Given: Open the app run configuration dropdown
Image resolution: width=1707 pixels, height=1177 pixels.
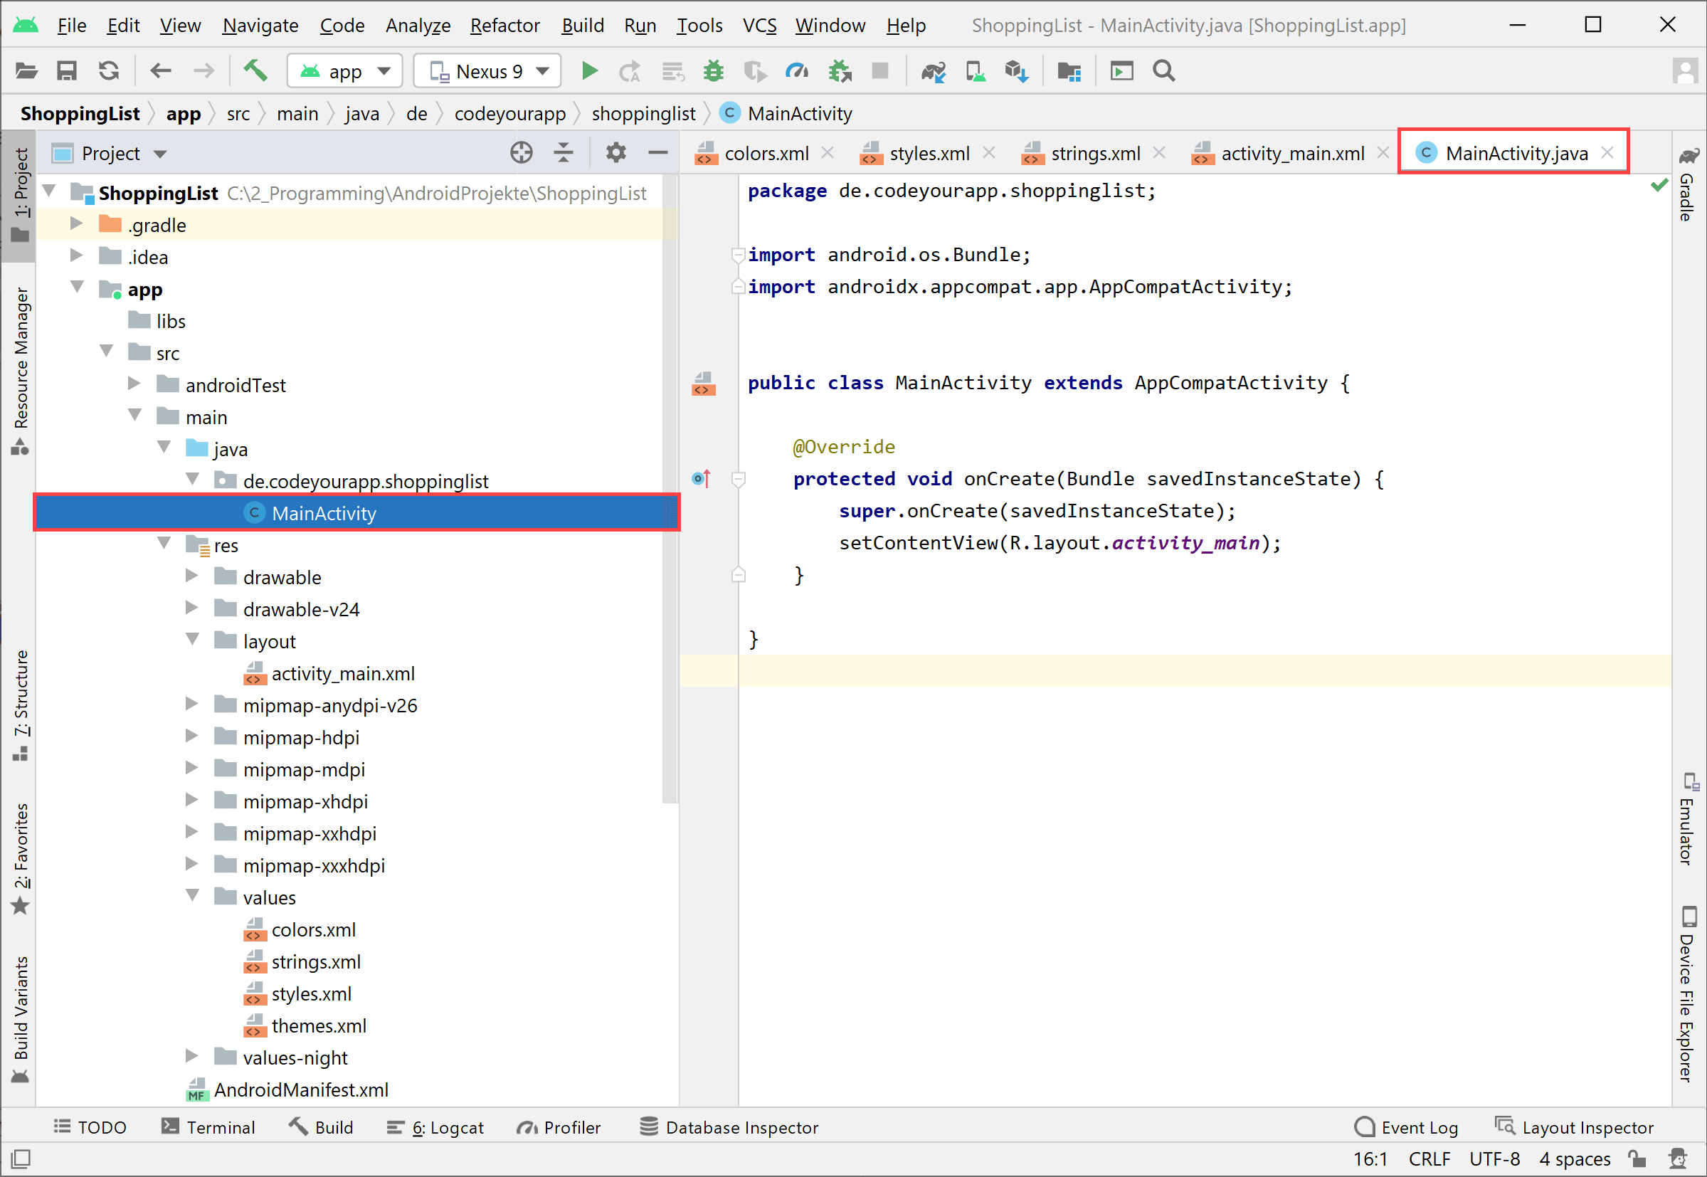Looking at the screenshot, I should (x=344, y=72).
